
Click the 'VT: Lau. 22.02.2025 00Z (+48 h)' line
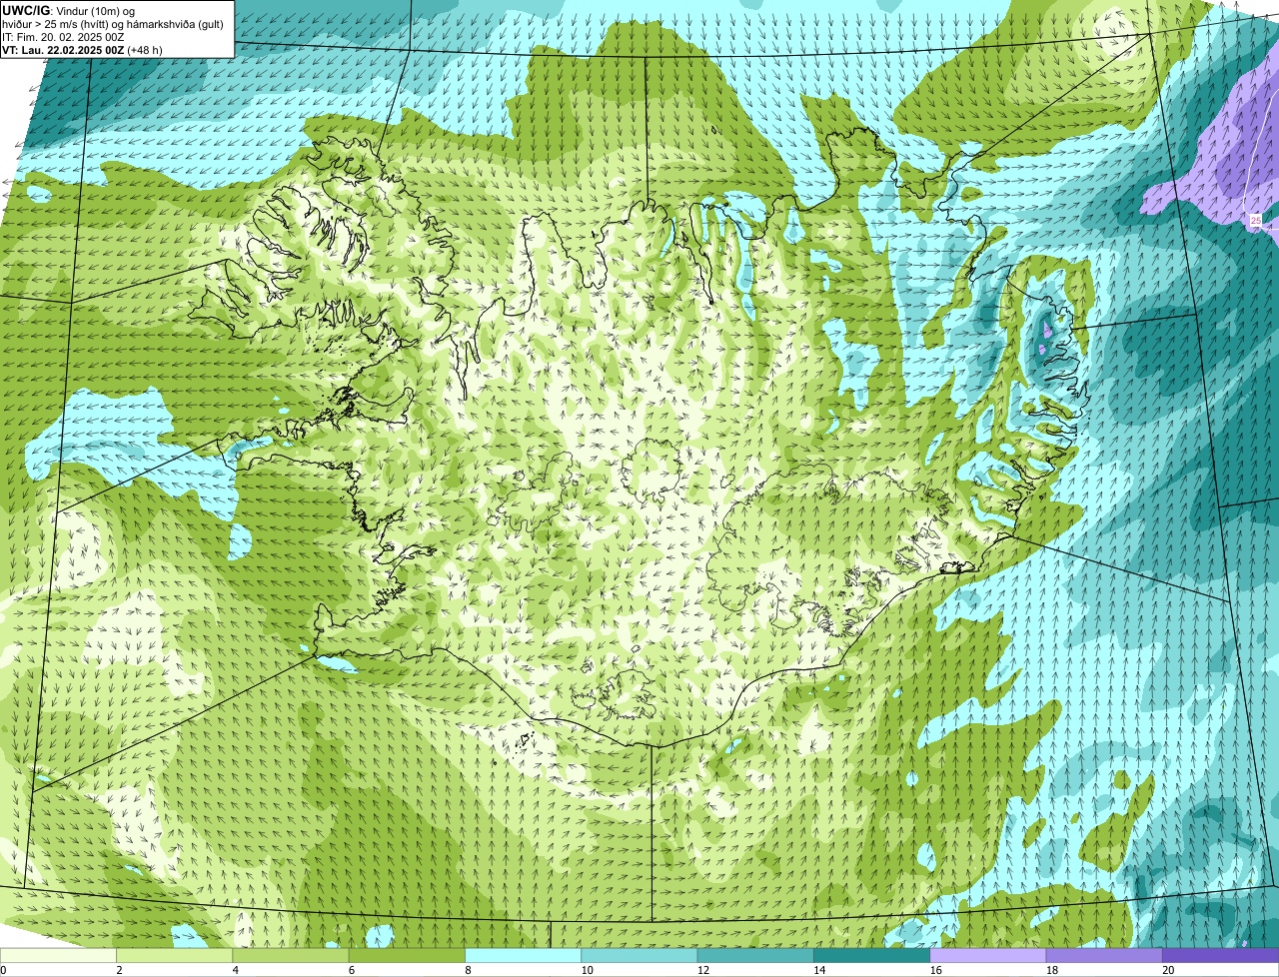pyautogui.click(x=82, y=50)
